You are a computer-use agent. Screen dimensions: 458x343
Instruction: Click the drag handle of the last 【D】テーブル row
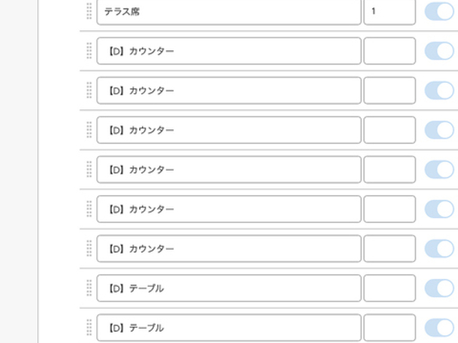click(89, 327)
